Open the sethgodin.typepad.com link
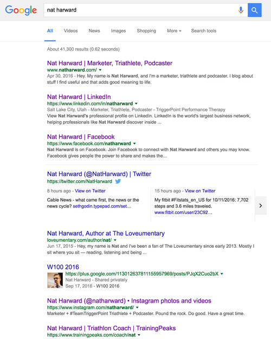 (102, 206)
